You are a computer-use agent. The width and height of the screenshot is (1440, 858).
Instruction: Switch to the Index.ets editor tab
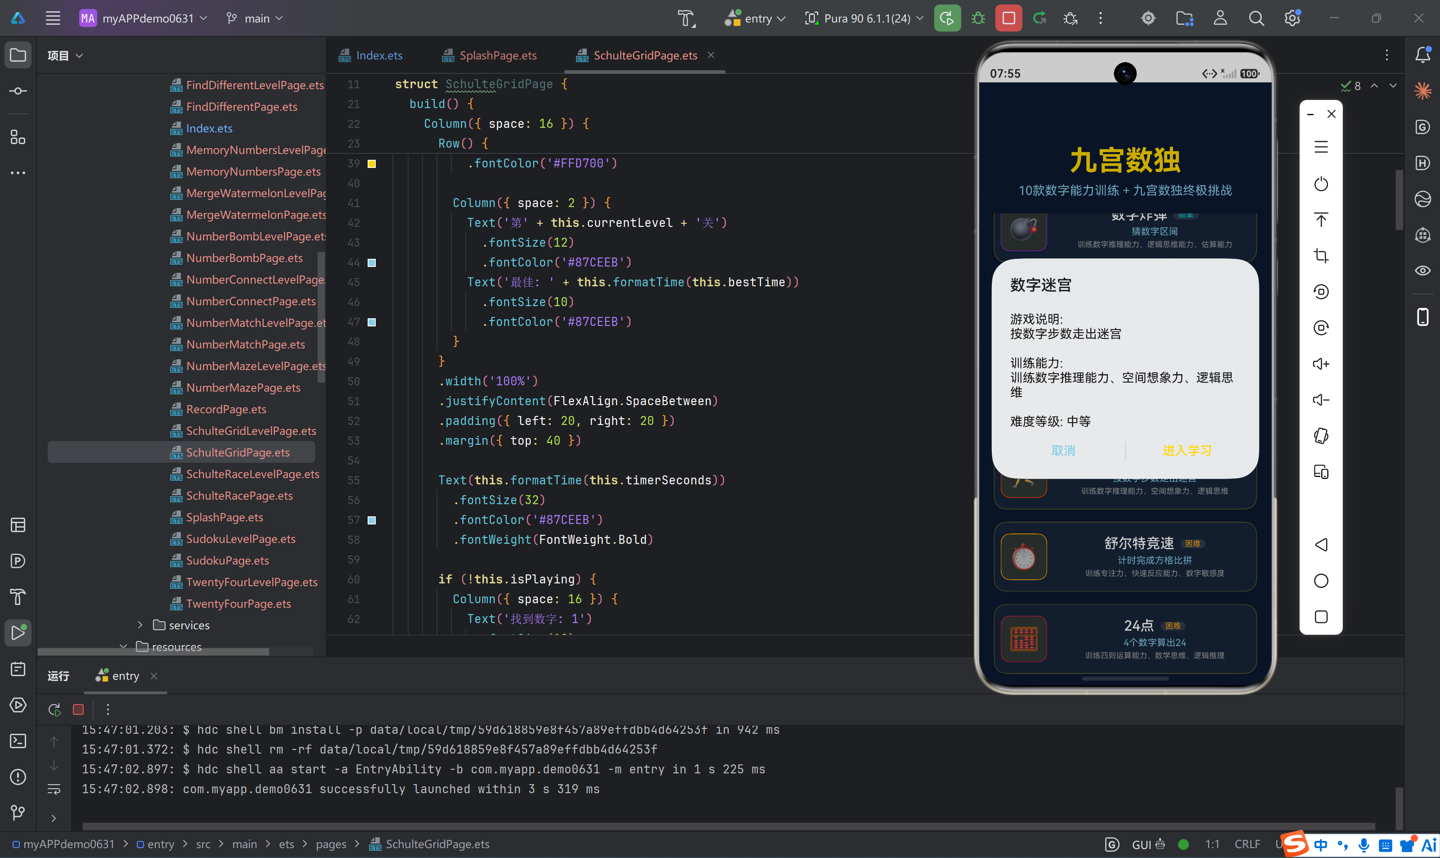click(x=371, y=55)
